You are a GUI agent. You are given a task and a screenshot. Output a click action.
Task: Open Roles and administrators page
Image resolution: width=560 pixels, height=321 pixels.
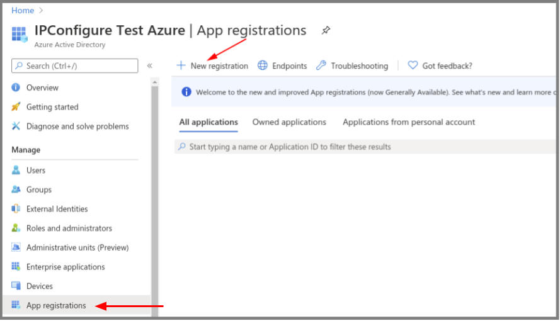pos(69,228)
